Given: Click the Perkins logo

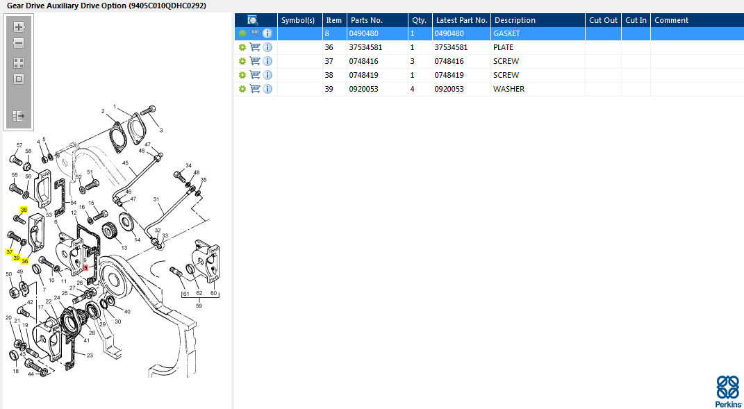Looking at the screenshot, I should click(727, 391).
